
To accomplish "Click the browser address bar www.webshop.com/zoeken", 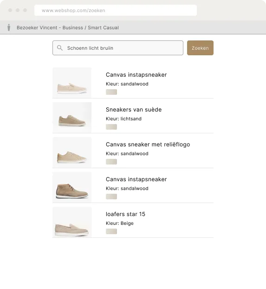I will pos(116,10).
